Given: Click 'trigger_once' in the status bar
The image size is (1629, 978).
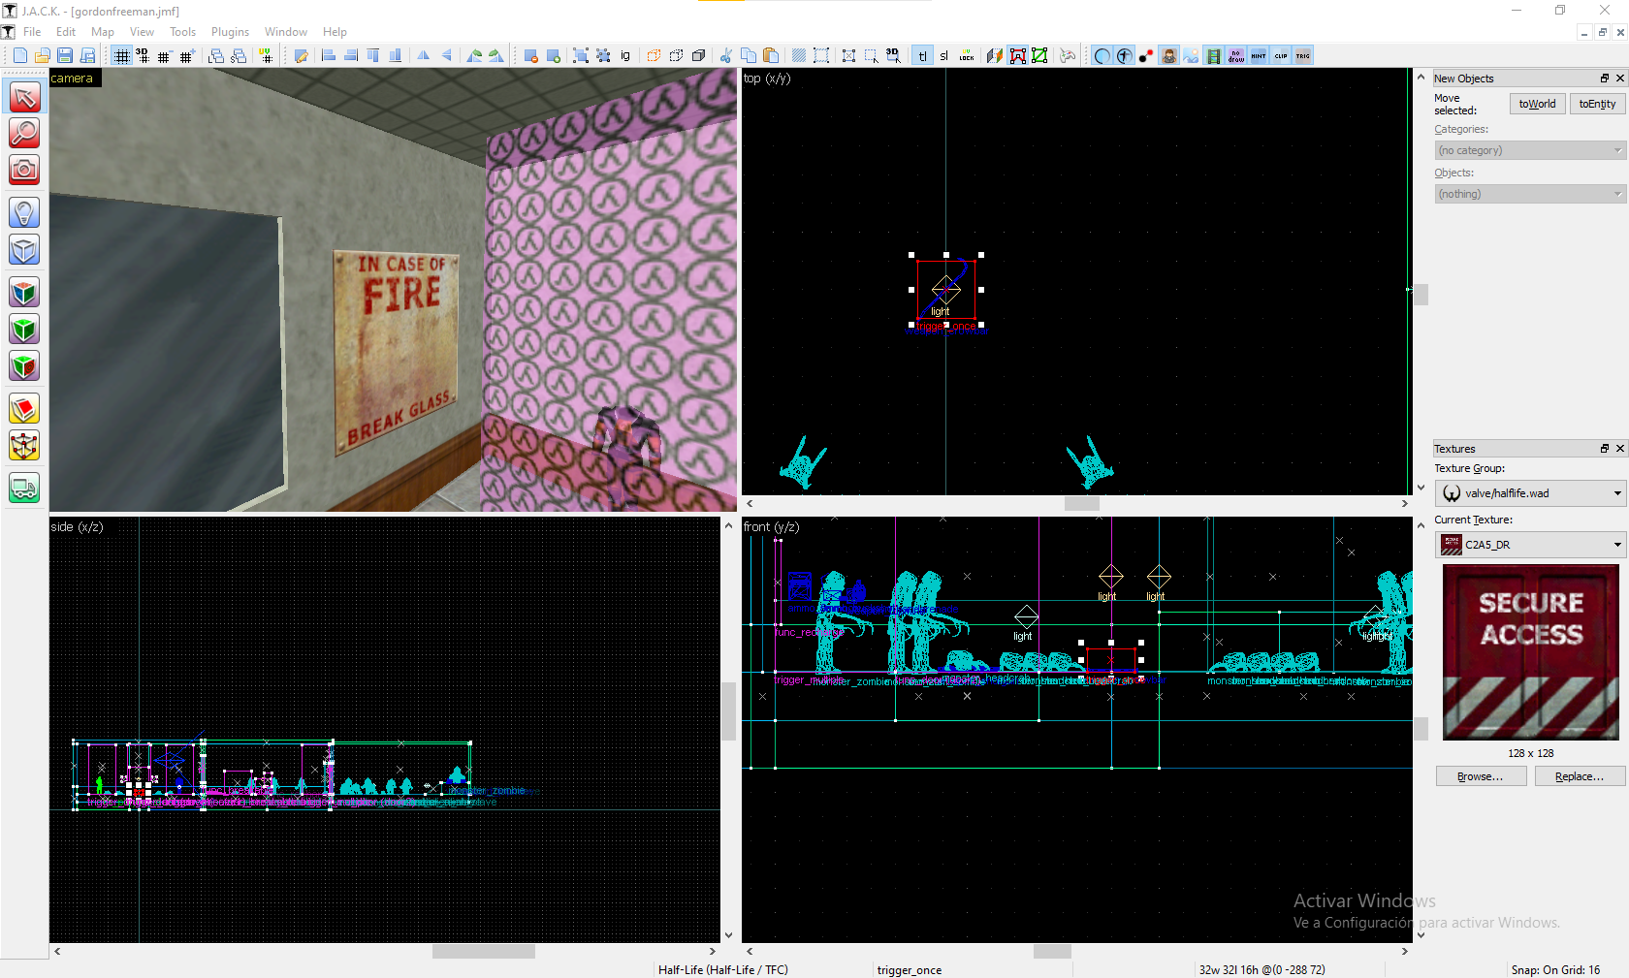Looking at the screenshot, I should (910, 969).
